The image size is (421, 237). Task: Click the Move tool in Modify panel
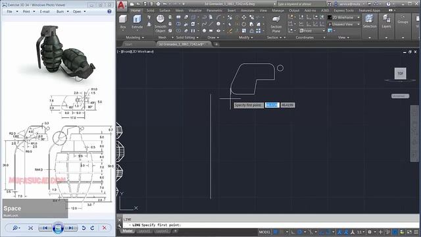click(x=244, y=17)
